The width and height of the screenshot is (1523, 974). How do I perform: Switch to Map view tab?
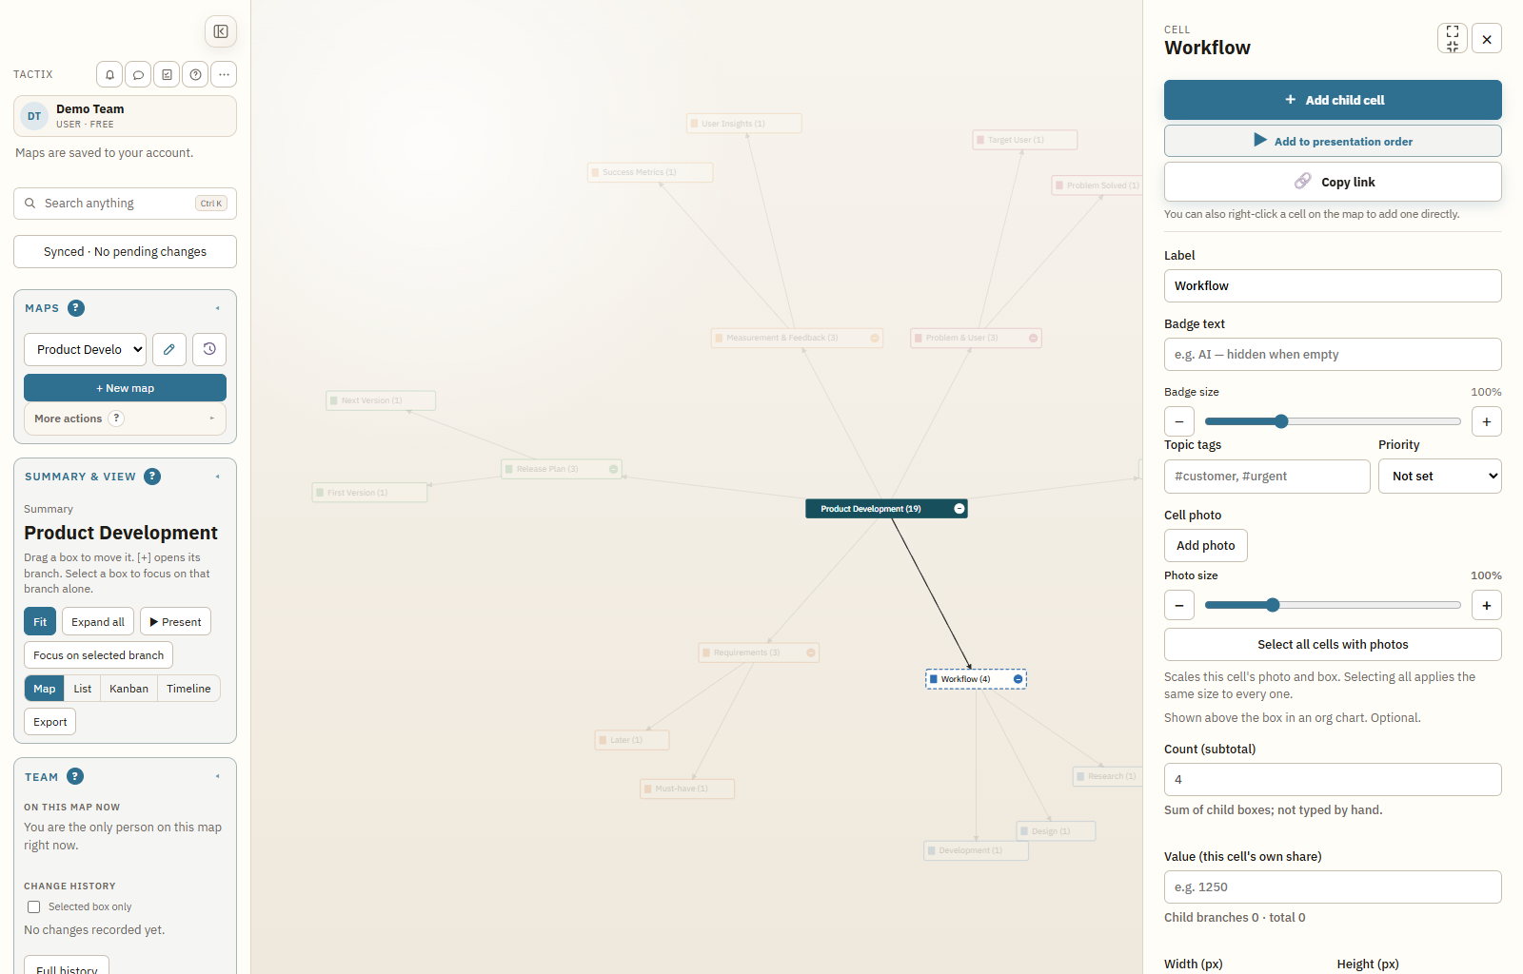(44, 689)
